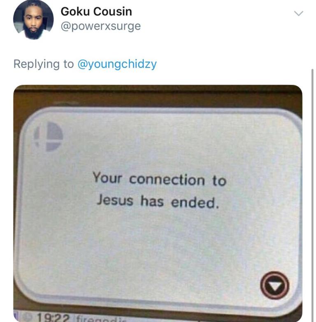This screenshot has height=322, width=316.
Task: Expand the tweet options chevron
Action: tap(298, 13)
